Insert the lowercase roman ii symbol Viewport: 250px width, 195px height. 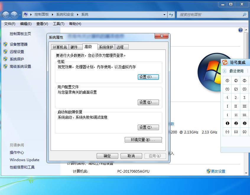coord(236,115)
